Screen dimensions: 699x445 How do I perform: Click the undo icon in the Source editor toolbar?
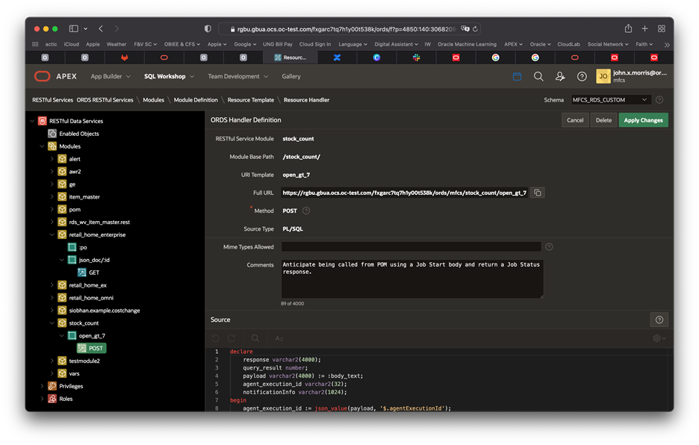(x=215, y=337)
